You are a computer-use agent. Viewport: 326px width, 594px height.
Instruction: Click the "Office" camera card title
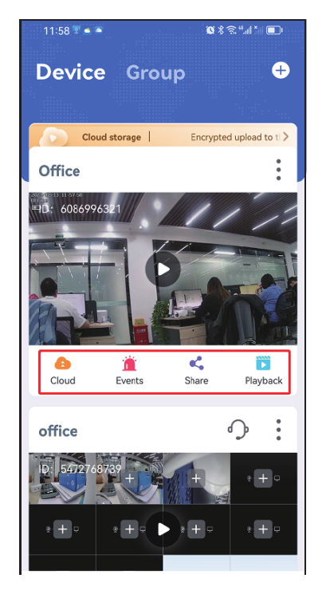(59, 171)
